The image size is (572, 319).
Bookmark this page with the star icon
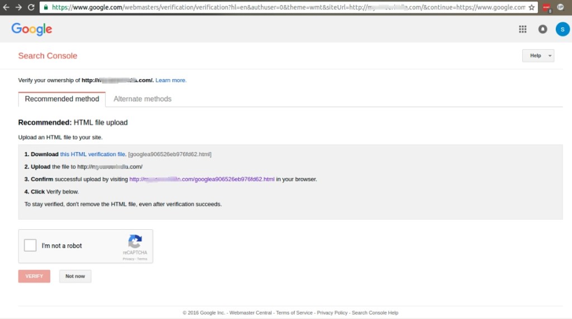pyautogui.click(x=531, y=8)
